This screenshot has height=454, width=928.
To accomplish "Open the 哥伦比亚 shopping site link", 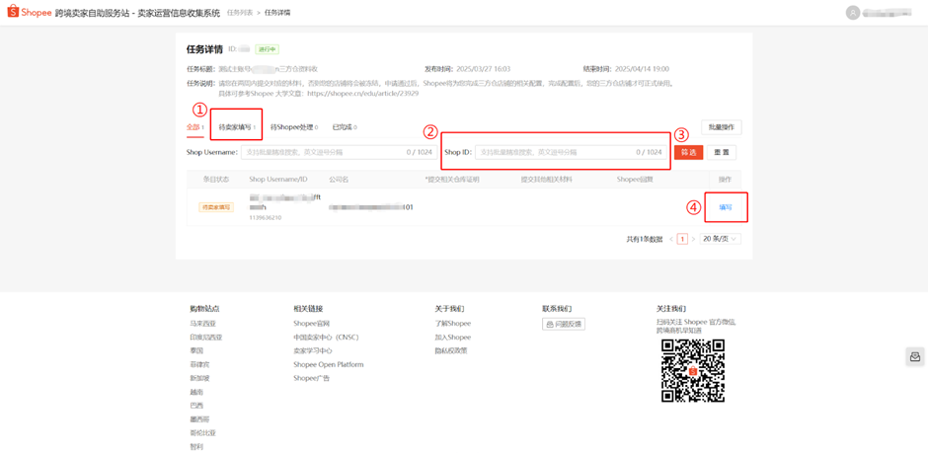I will click(x=203, y=432).
